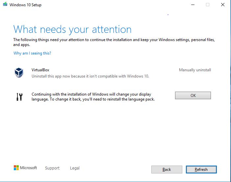Image resolution: width=231 pixels, height=182 pixels.
Task: Click the tools icon beside the language warning
Action: (x=19, y=97)
